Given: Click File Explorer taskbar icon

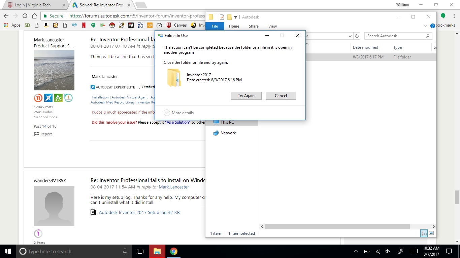Looking at the screenshot, I should click(x=157, y=251).
